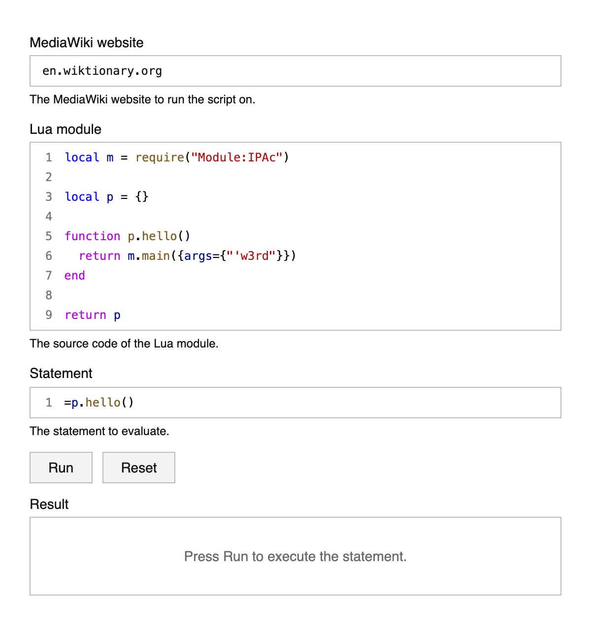Image resolution: width=591 pixels, height=629 pixels.
Task: Select the en.wiktionary.org text
Action: click(x=102, y=71)
